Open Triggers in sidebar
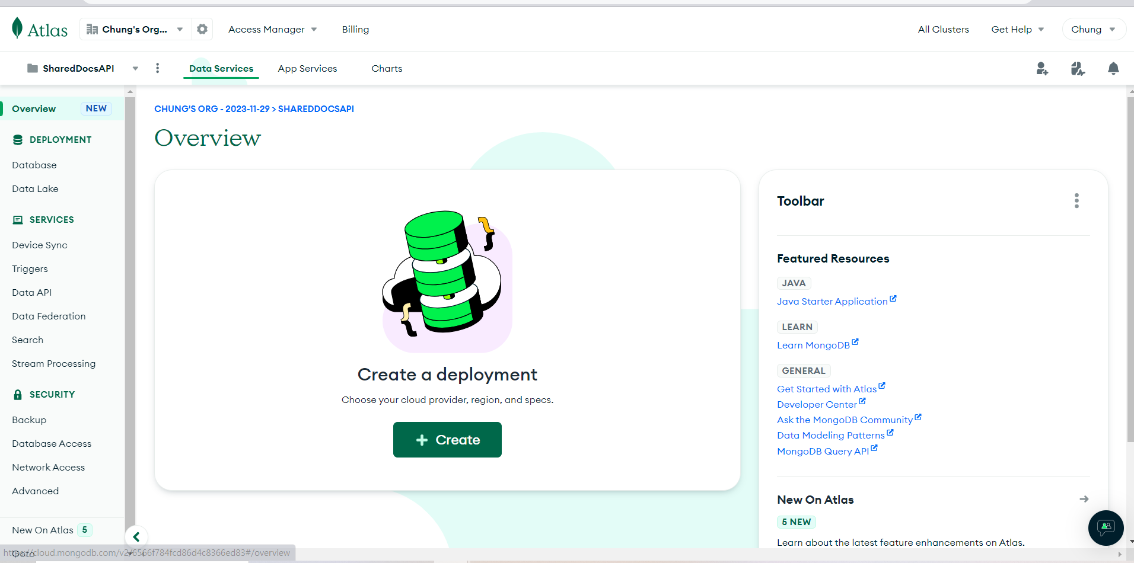Viewport: 1134px width, 563px height. coord(30,268)
